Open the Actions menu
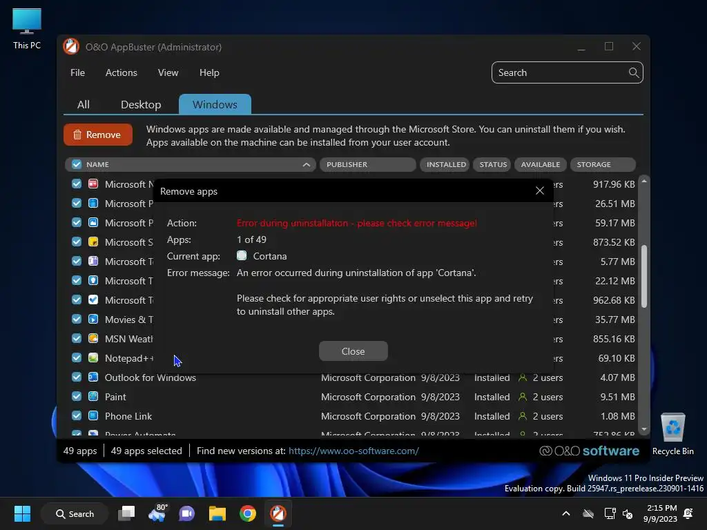The height and width of the screenshot is (530, 707). point(122,72)
